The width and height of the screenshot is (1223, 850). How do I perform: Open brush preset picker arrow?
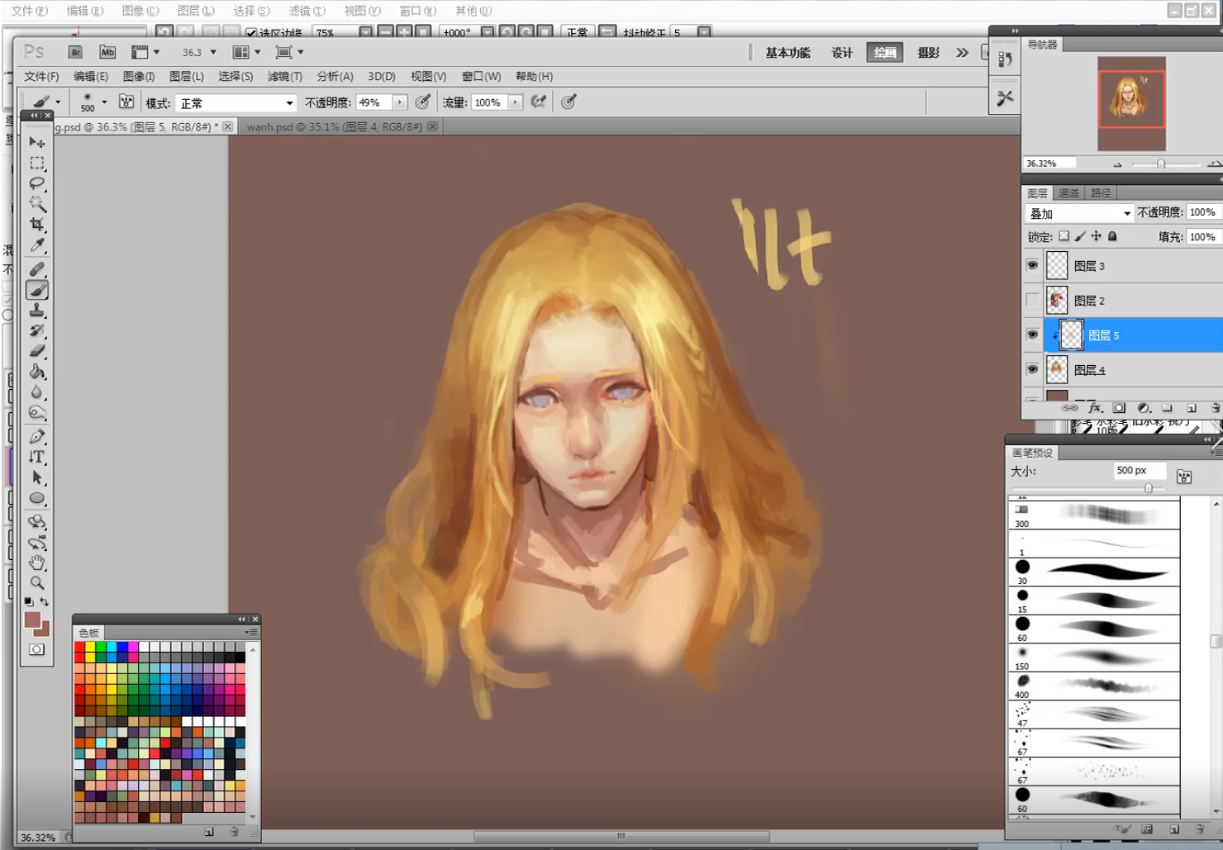[104, 102]
